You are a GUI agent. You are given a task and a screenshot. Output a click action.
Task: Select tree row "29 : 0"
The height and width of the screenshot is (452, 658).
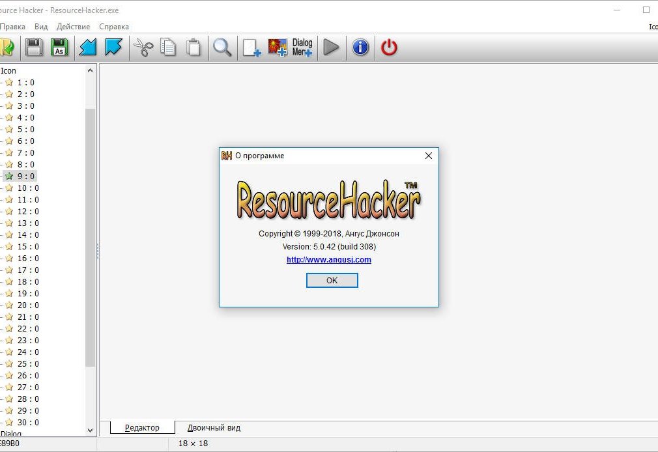pos(28,411)
